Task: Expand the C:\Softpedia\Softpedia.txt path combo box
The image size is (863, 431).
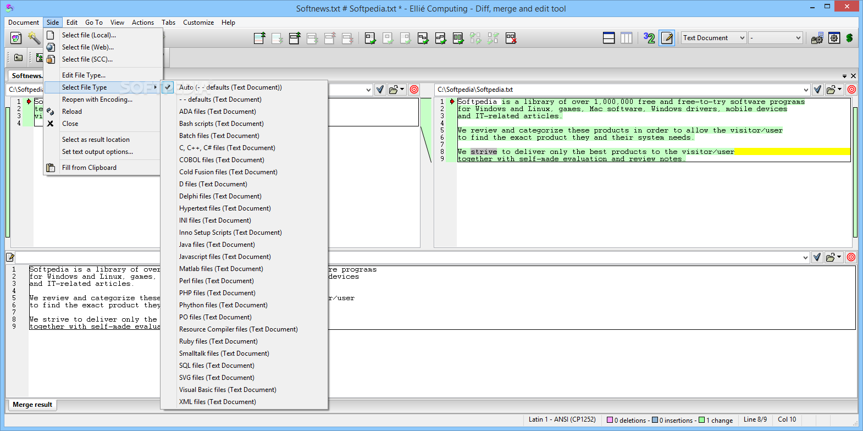Action: pos(806,90)
